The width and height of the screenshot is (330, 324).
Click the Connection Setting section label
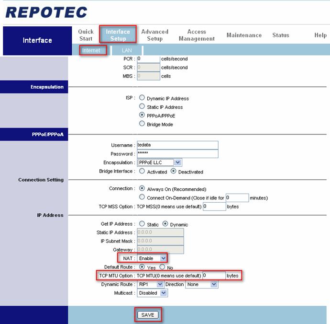[41, 180]
